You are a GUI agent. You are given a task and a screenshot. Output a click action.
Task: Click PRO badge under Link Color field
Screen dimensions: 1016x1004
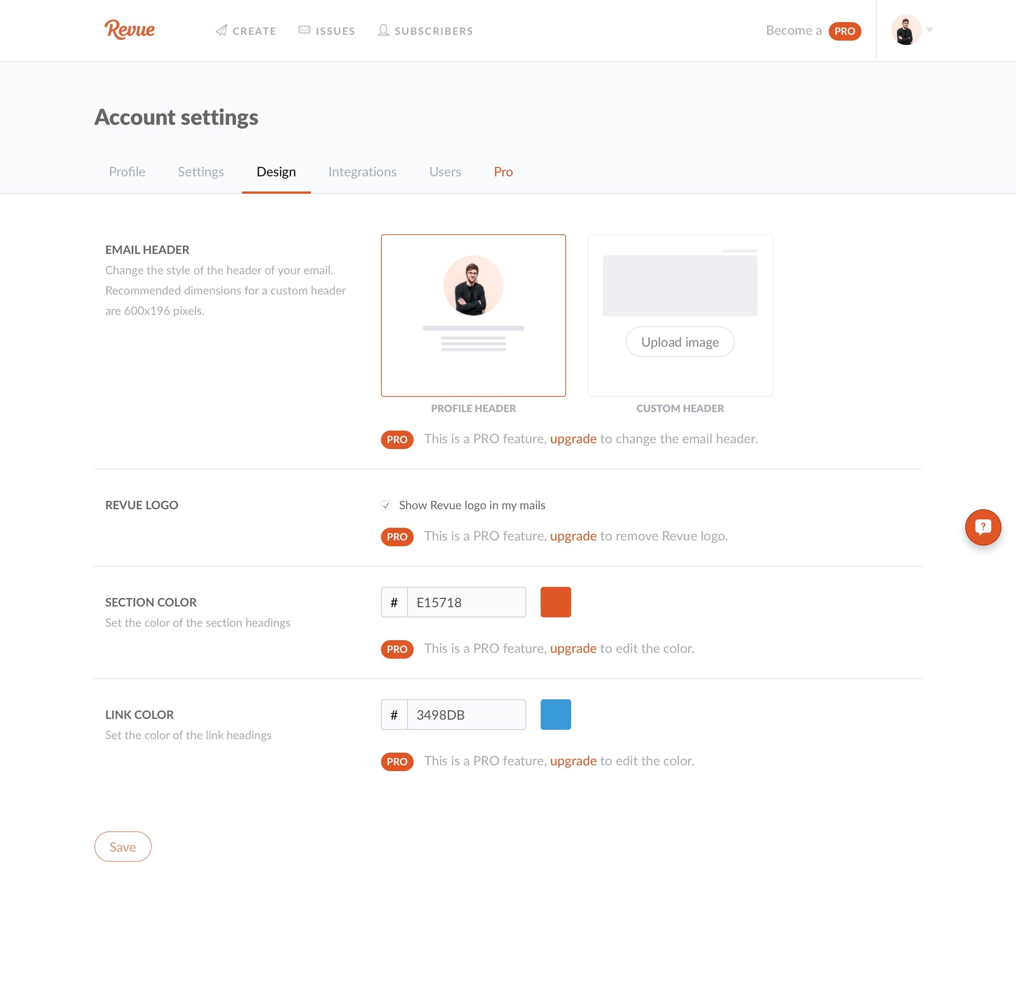click(x=397, y=761)
